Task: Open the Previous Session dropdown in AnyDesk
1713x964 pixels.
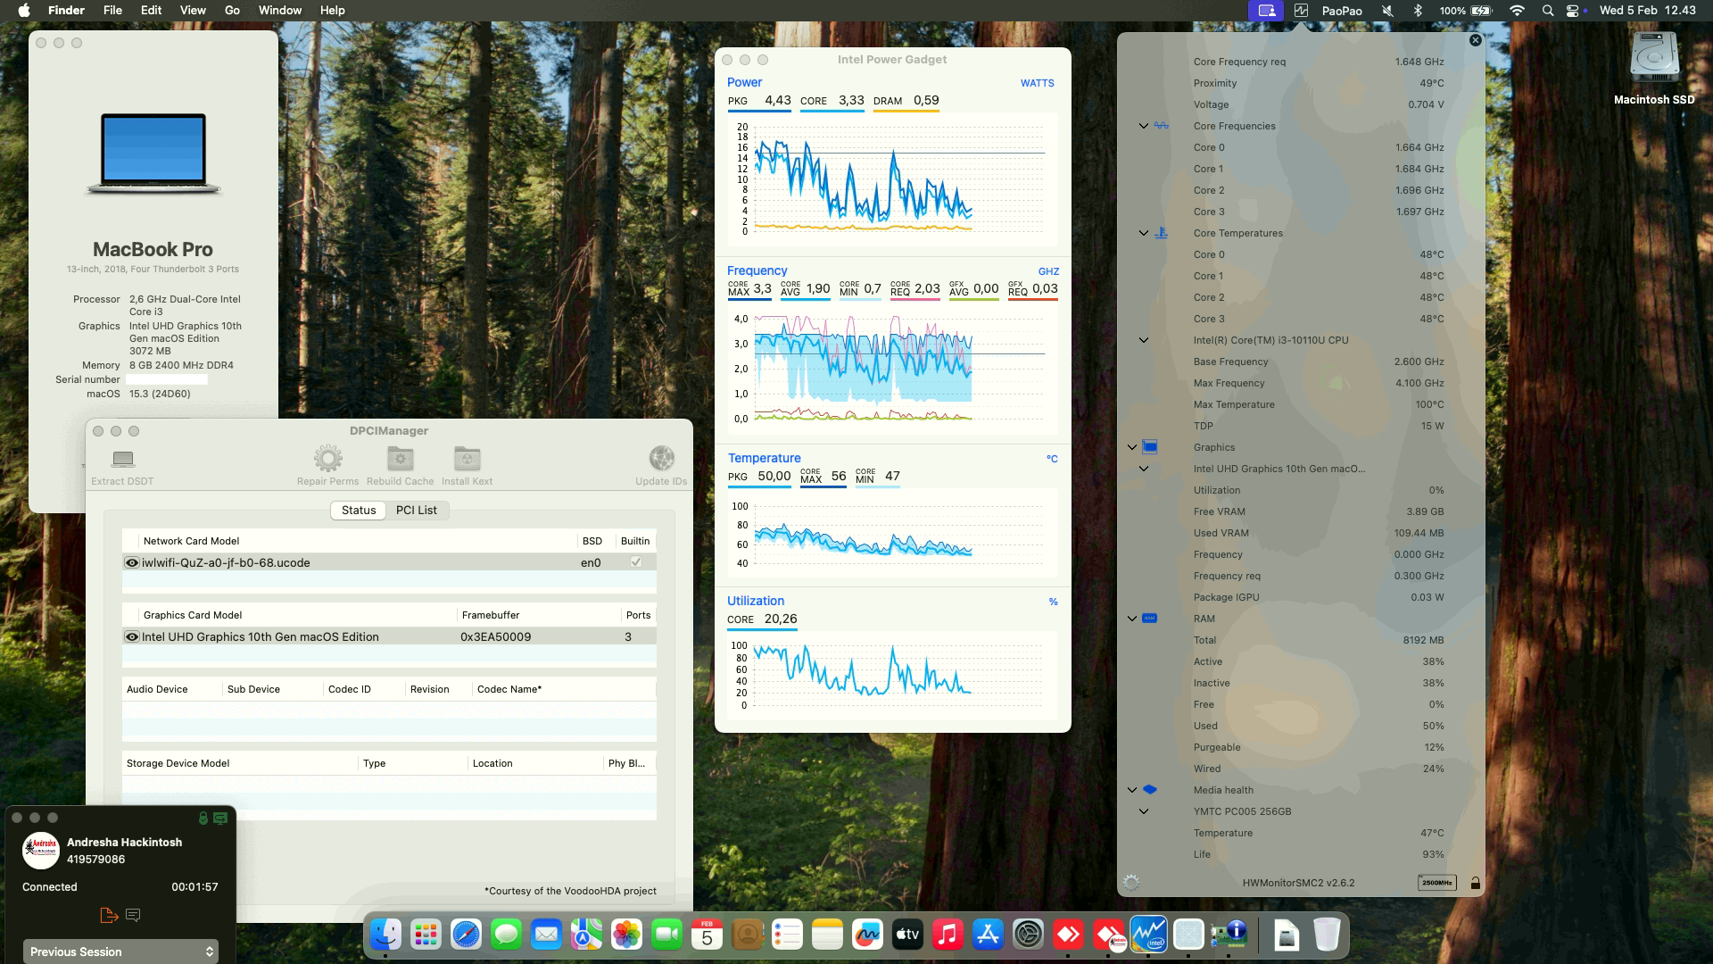Action: 120,952
